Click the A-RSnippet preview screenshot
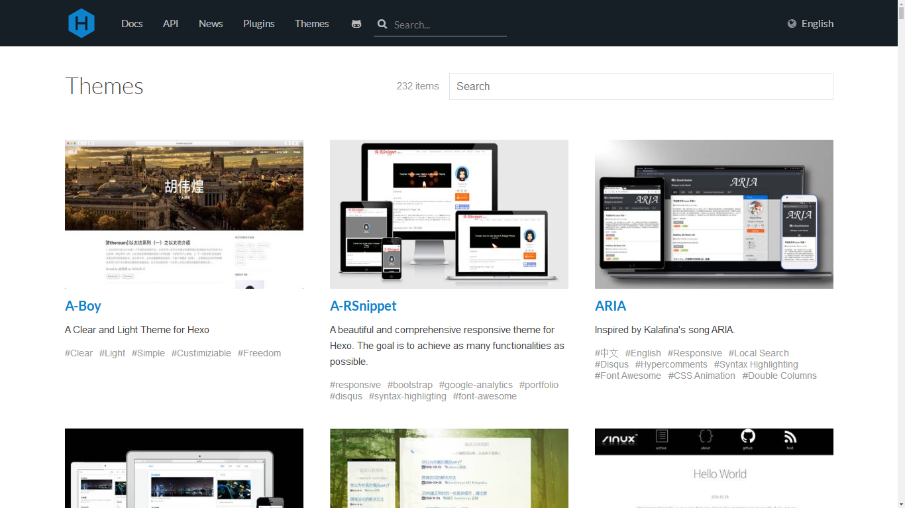Screen dimensions: 905x508 [449, 214]
